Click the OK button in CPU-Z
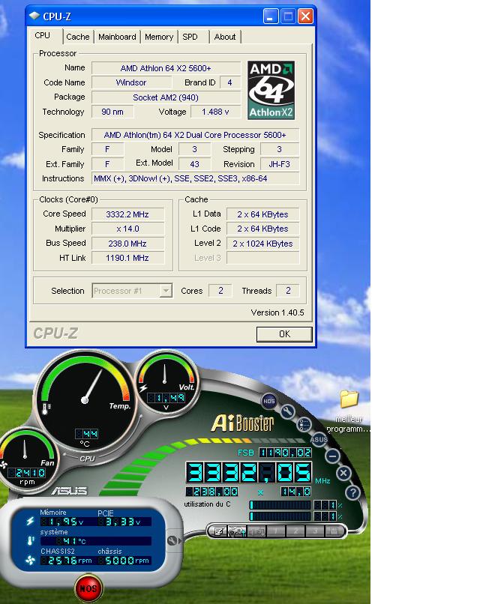Image resolution: width=480 pixels, height=604 pixels. coord(284,334)
